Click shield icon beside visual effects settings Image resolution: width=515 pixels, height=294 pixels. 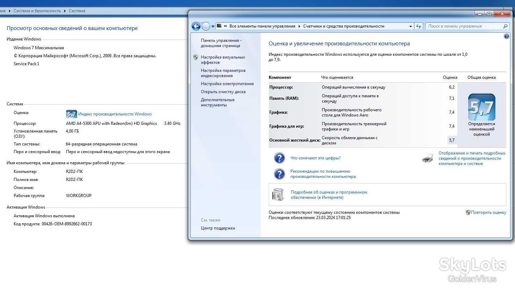click(196, 57)
